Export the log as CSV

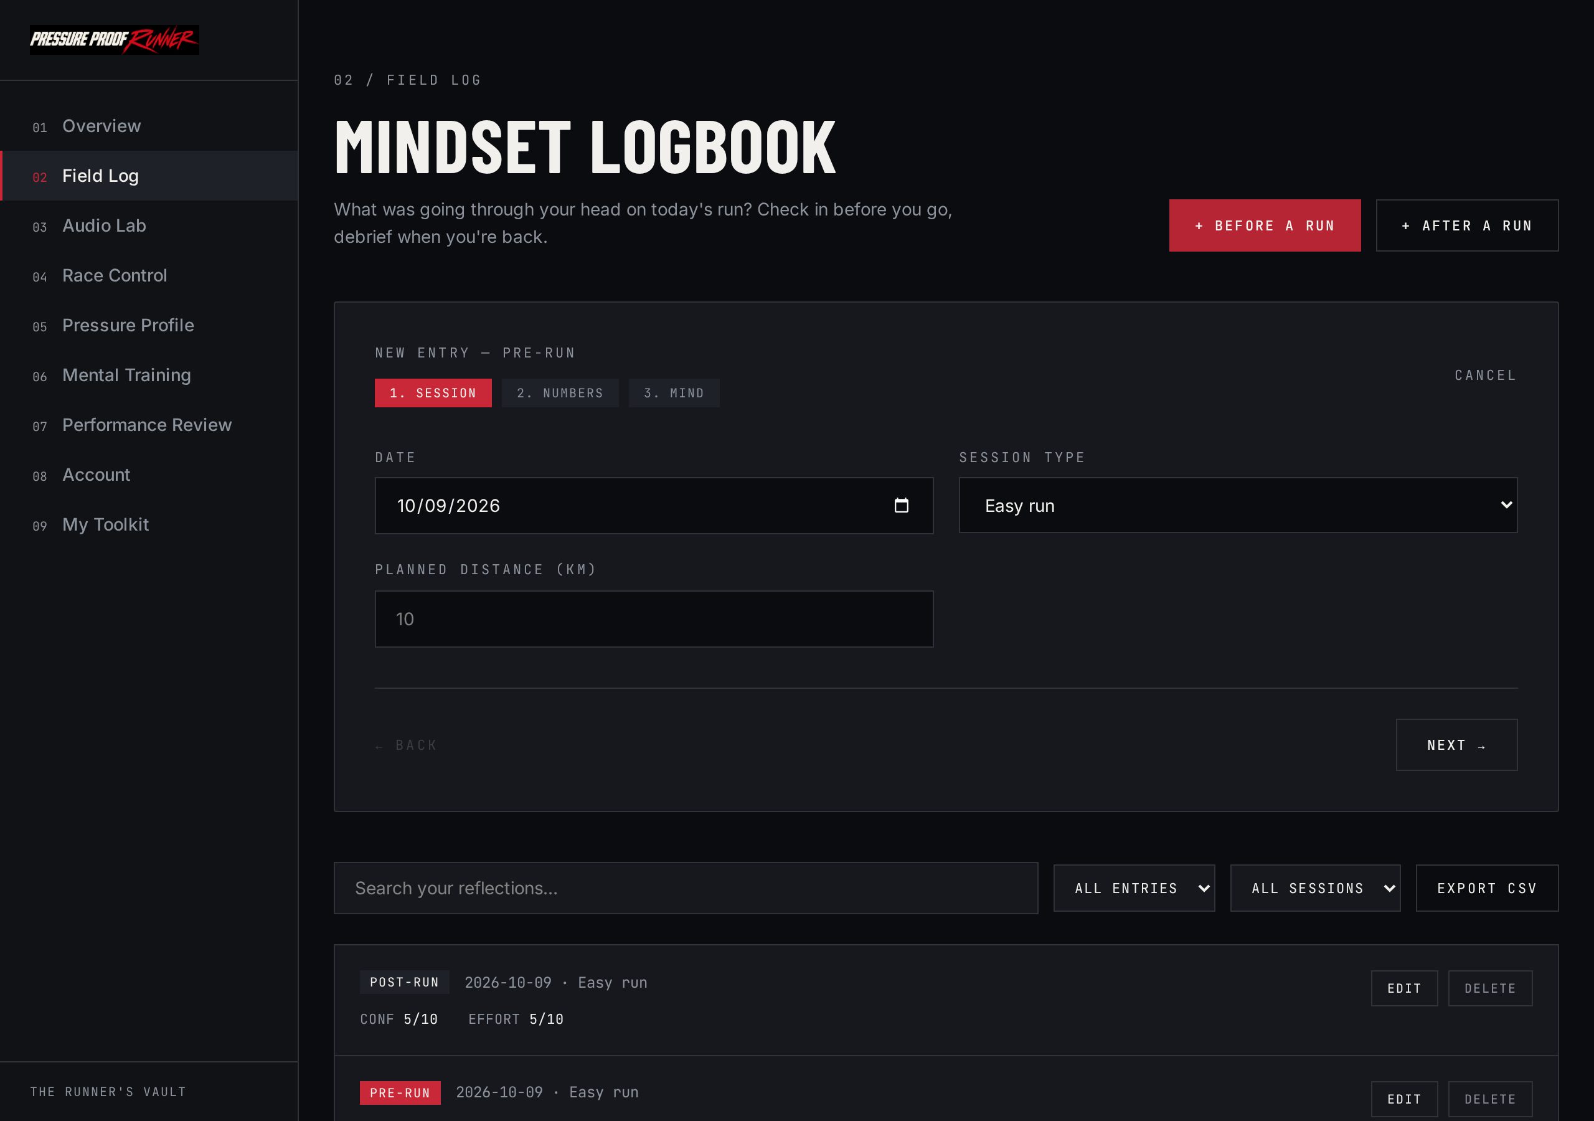(x=1487, y=888)
